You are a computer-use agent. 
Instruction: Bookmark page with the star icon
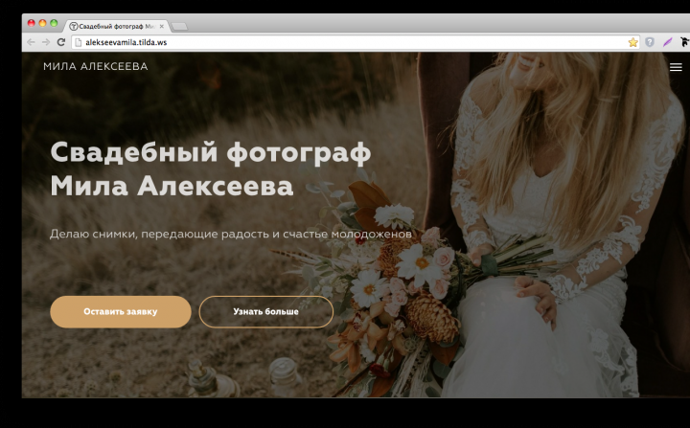point(632,42)
